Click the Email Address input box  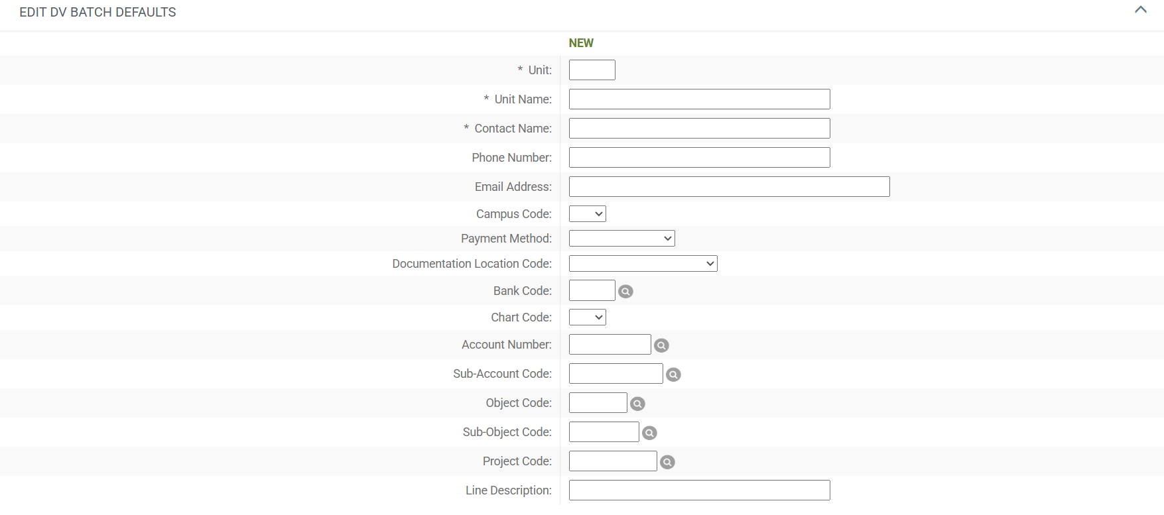(729, 187)
